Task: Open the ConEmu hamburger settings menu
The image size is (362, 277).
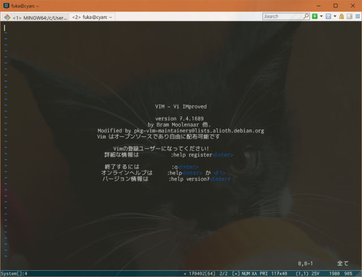Action: click(x=357, y=16)
